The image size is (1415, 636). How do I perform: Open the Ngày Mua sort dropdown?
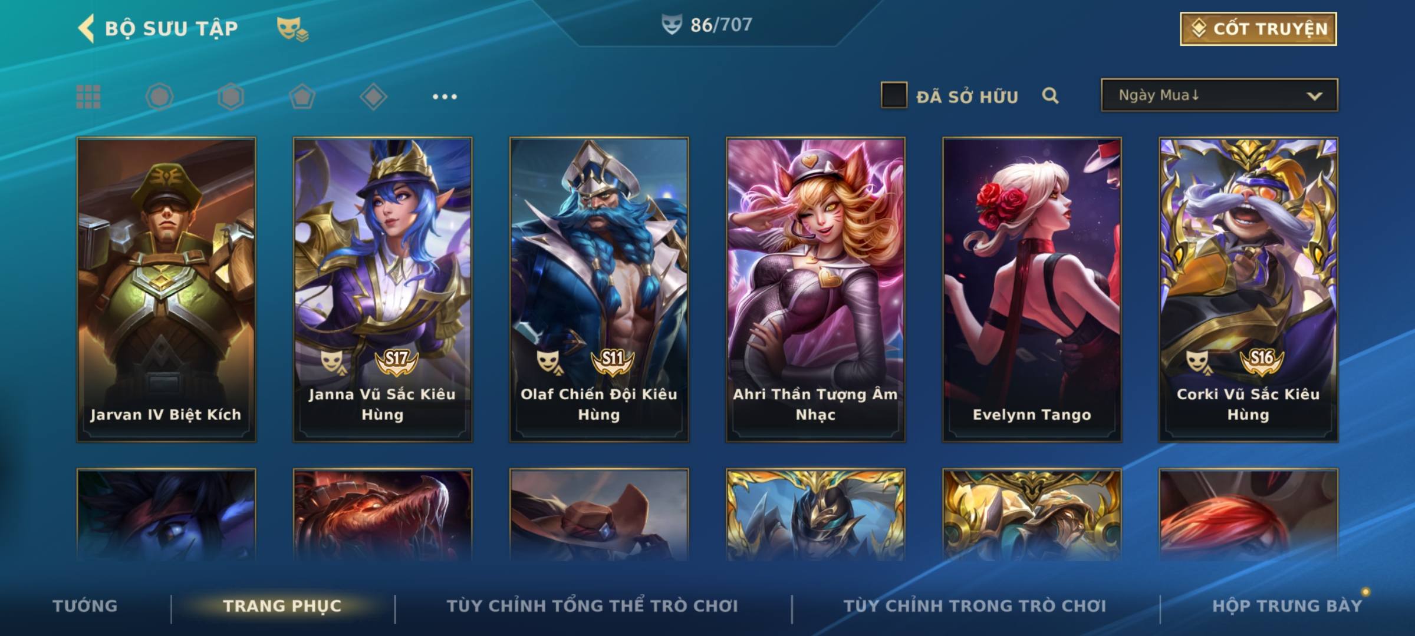point(1219,95)
